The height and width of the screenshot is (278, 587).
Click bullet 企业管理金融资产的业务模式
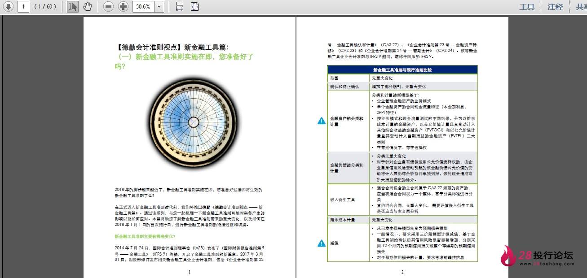[404, 101]
